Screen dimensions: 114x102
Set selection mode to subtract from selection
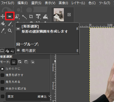[x=26, y=62]
